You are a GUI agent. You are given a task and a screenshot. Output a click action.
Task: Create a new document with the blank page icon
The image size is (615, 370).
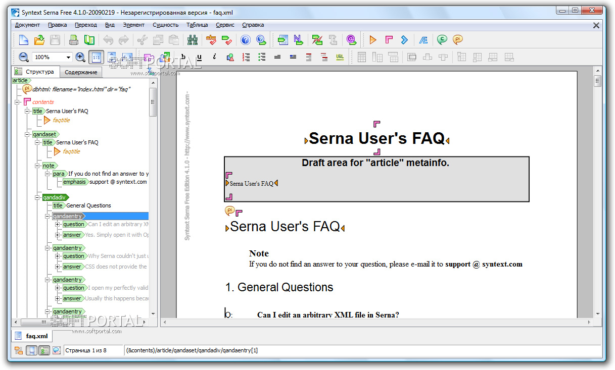click(x=24, y=40)
